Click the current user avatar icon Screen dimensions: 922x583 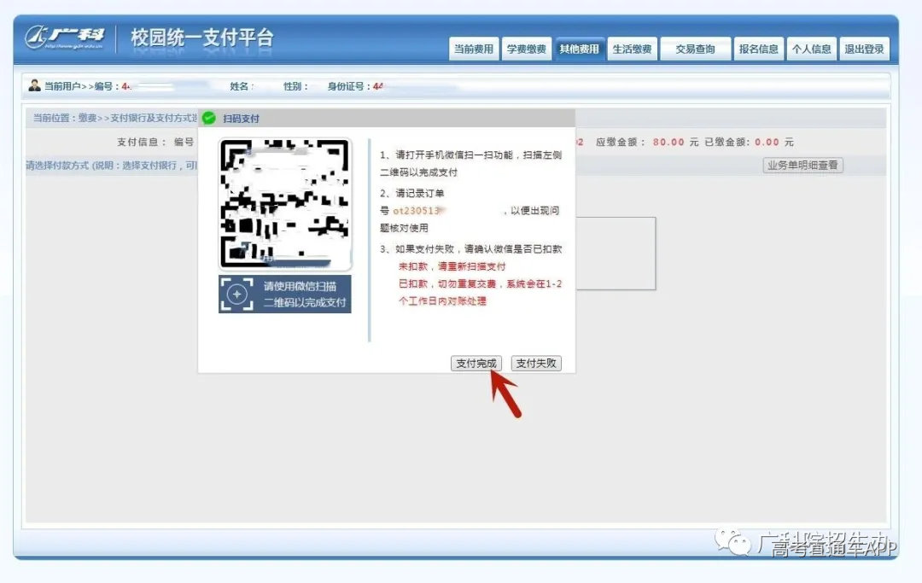tap(35, 86)
